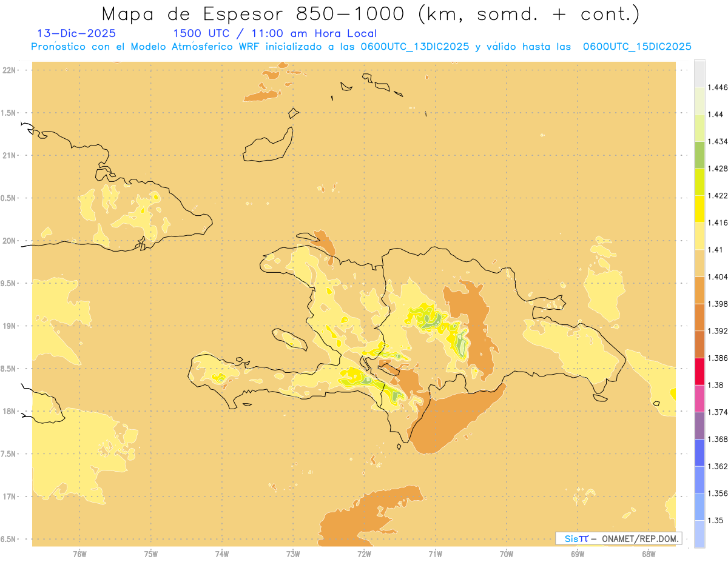Click the '8.5N' latitude label
The width and height of the screenshot is (728, 562).
click(x=8, y=369)
